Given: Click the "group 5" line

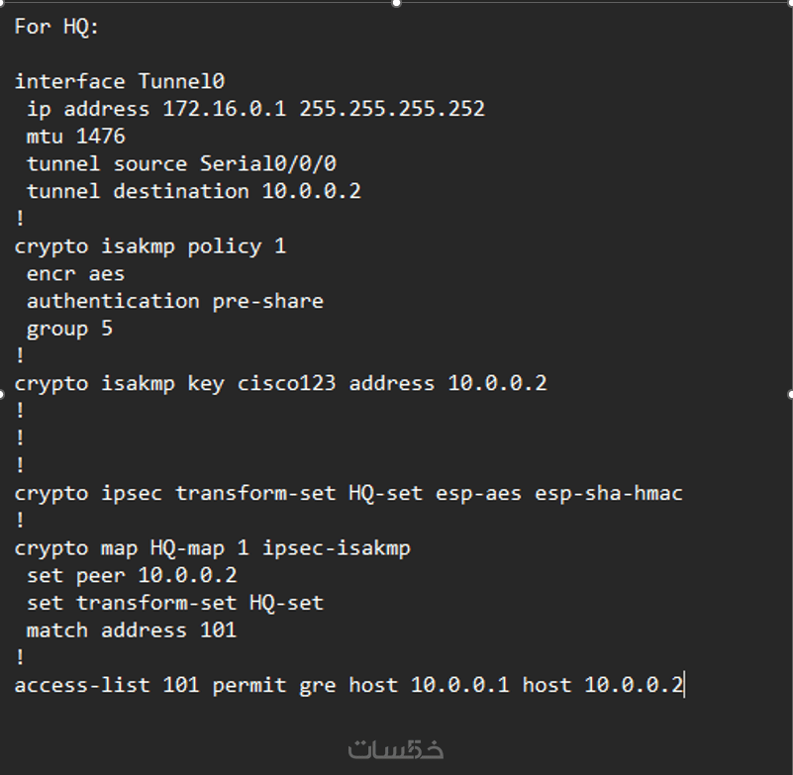Looking at the screenshot, I should 69,328.
